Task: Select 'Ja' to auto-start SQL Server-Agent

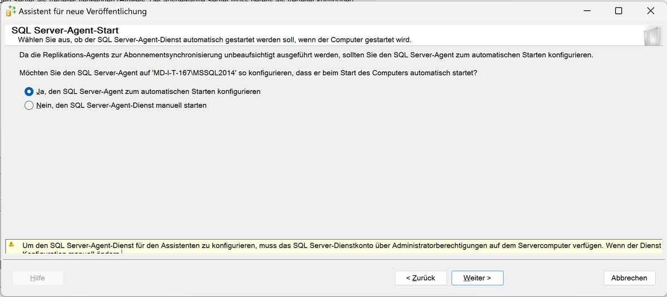Action: (143, 91)
